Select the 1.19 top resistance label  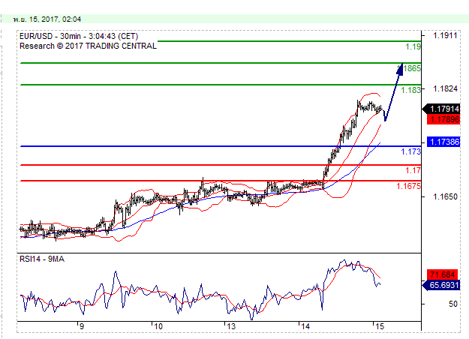pos(412,47)
